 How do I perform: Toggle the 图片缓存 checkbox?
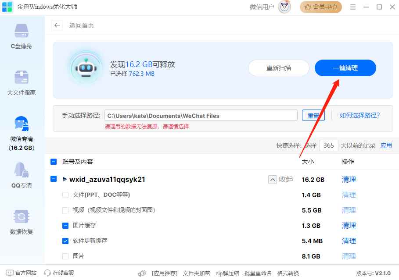(65, 225)
